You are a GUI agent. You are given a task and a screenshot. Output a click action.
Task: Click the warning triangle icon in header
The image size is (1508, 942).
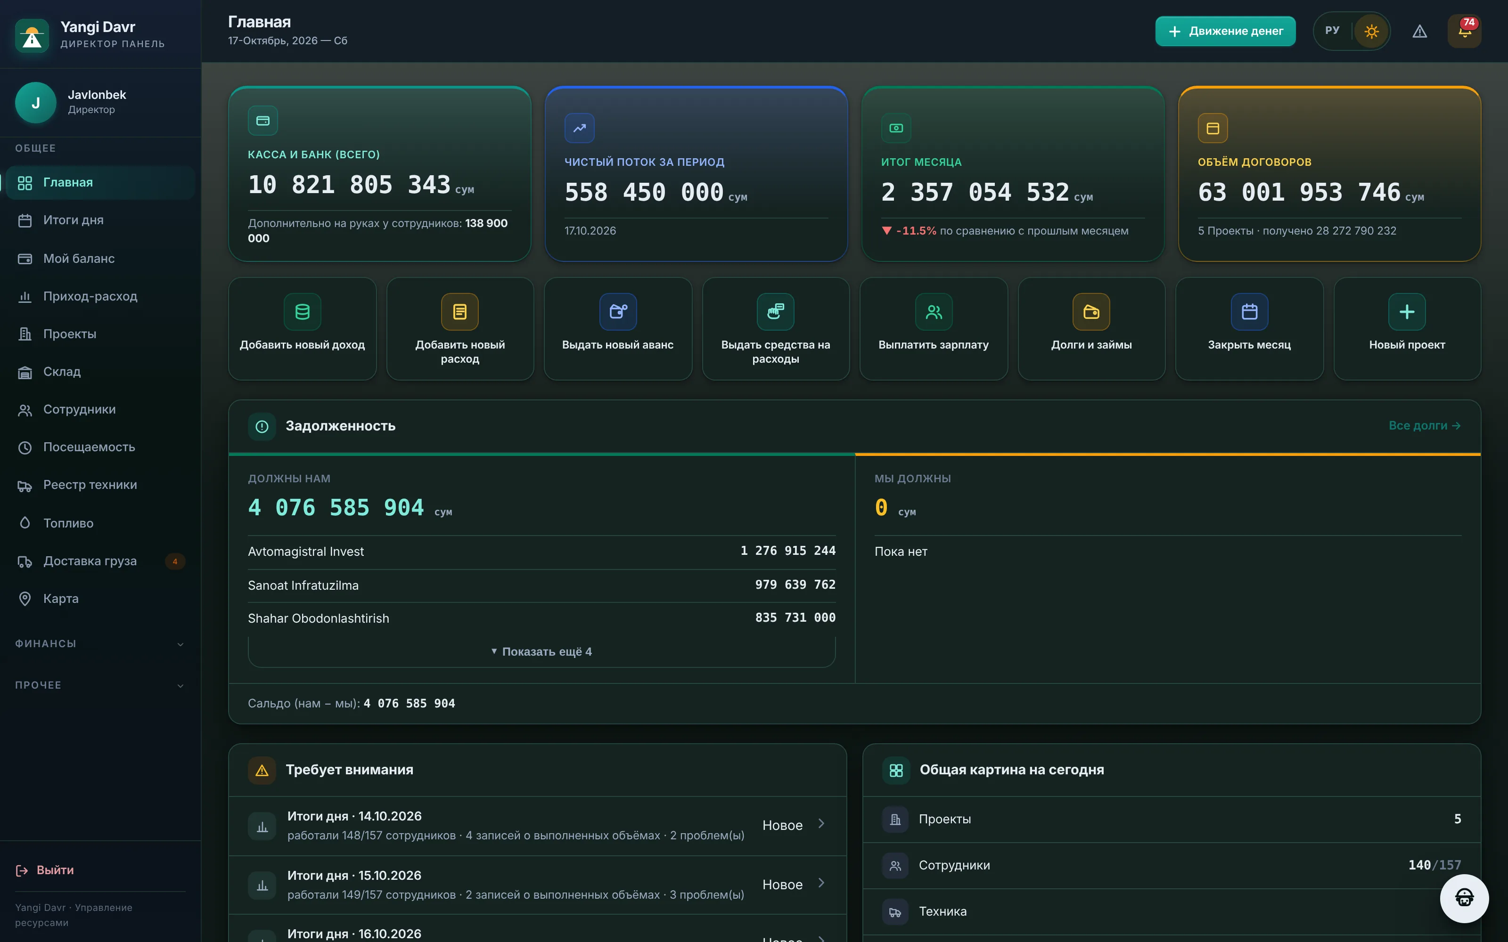click(x=1419, y=31)
